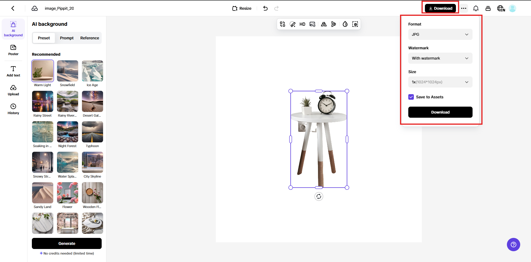Click the top bar Download button
Viewport: 531px width, 262px height.
coord(440,8)
